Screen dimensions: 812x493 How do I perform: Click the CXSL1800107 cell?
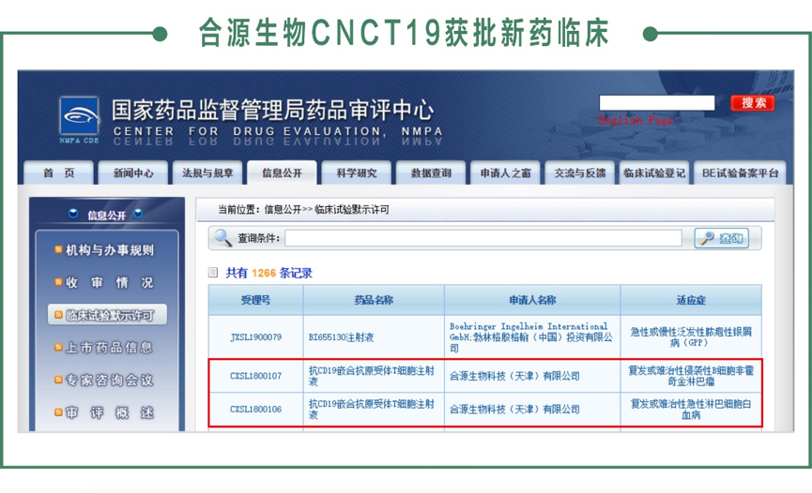pos(256,376)
